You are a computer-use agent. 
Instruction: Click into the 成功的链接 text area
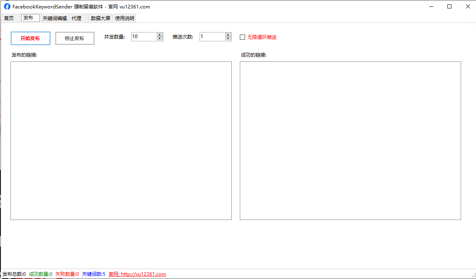(350, 141)
